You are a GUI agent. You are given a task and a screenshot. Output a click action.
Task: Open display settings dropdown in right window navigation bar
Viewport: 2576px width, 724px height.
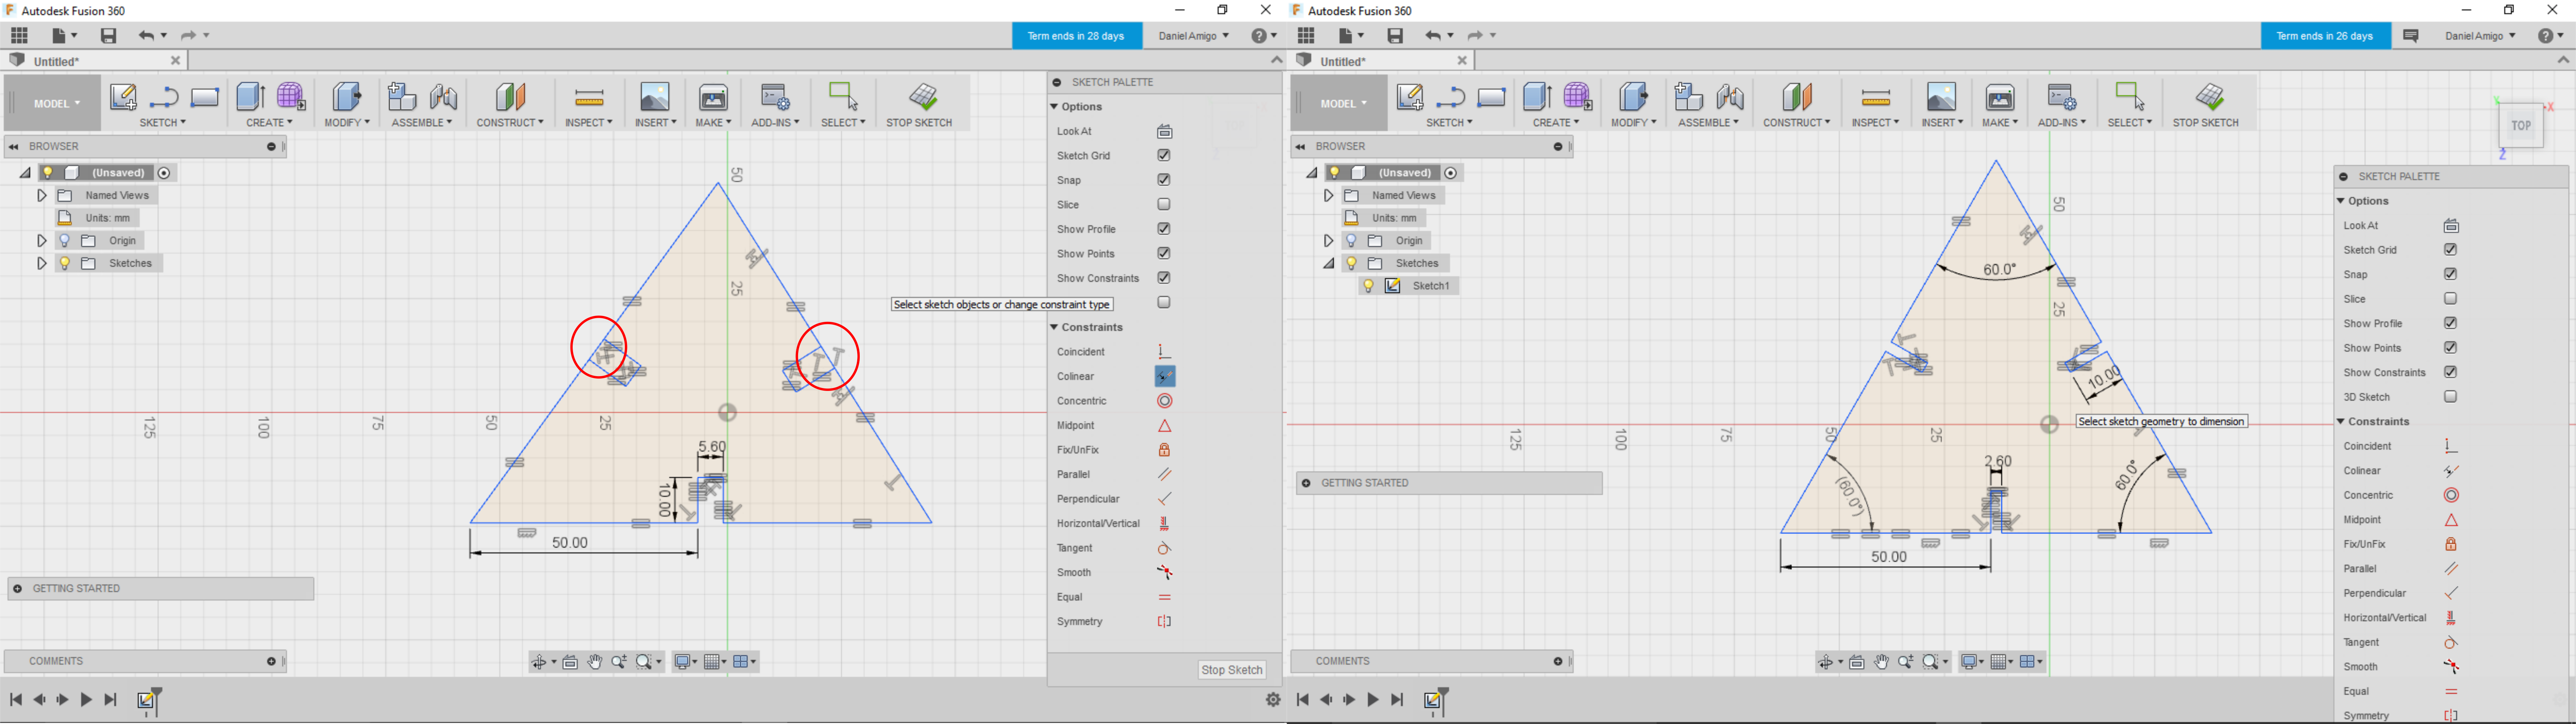(1972, 662)
